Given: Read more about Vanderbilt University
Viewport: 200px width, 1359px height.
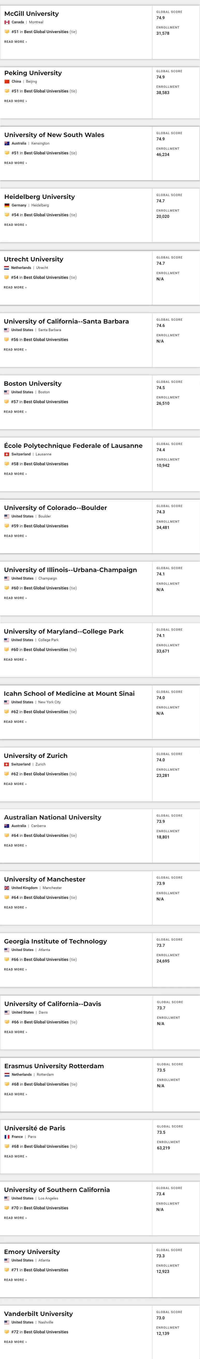Looking at the screenshot, I should (x=15, y=1342).
